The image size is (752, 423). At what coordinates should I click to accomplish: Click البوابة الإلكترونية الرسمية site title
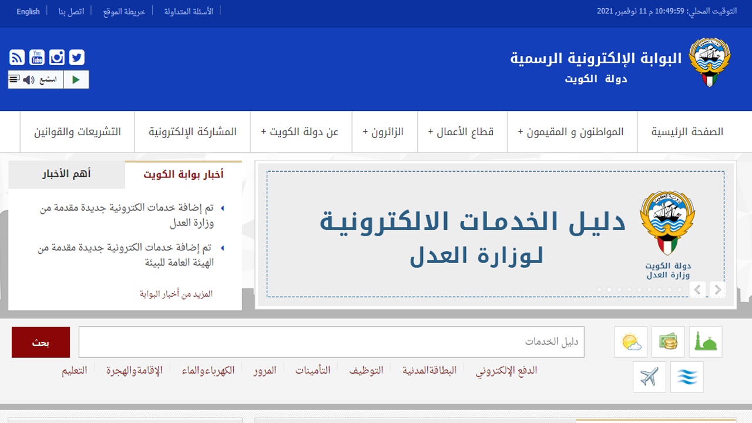pyautogui.click(x=596, y=58)
